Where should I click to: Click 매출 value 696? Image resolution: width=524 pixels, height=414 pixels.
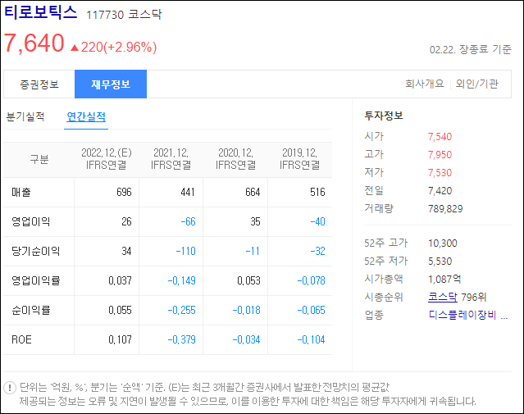pyautogui.click(x=124, y=192)
